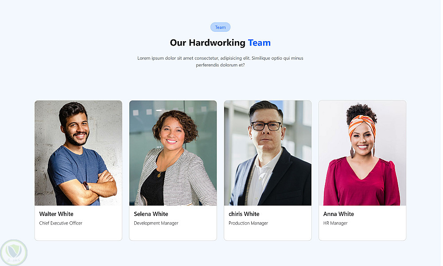
Task: Select the Production Manager title
Action: click(248, 223)
